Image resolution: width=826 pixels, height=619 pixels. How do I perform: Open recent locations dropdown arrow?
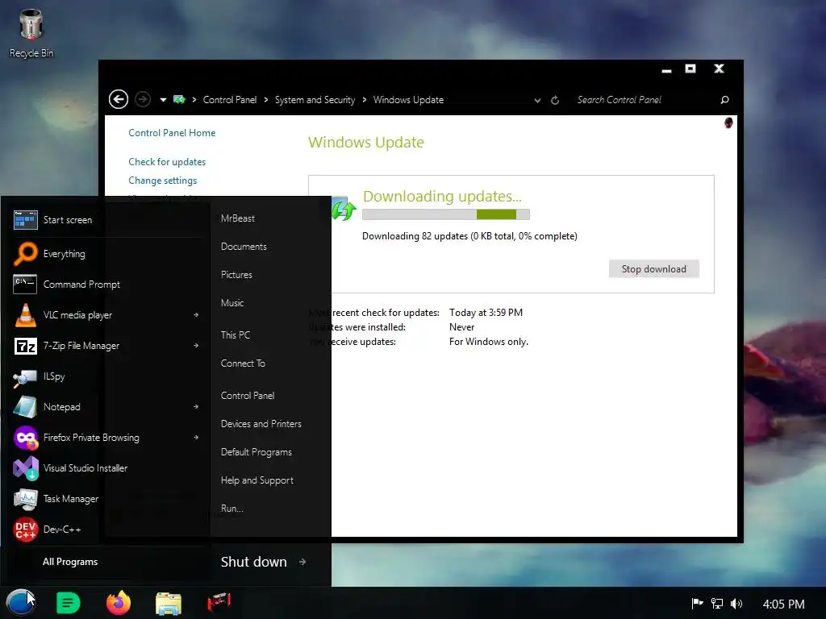tap(163, 100)
